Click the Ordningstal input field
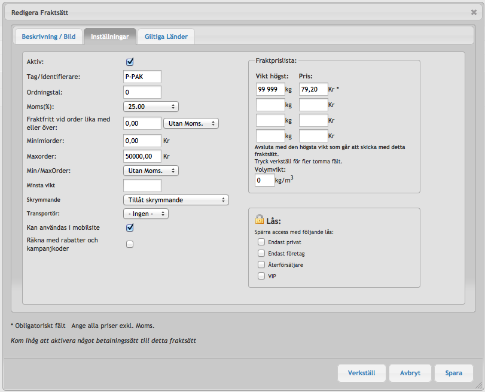Screen dimensions: 485x392 [142, 92]
